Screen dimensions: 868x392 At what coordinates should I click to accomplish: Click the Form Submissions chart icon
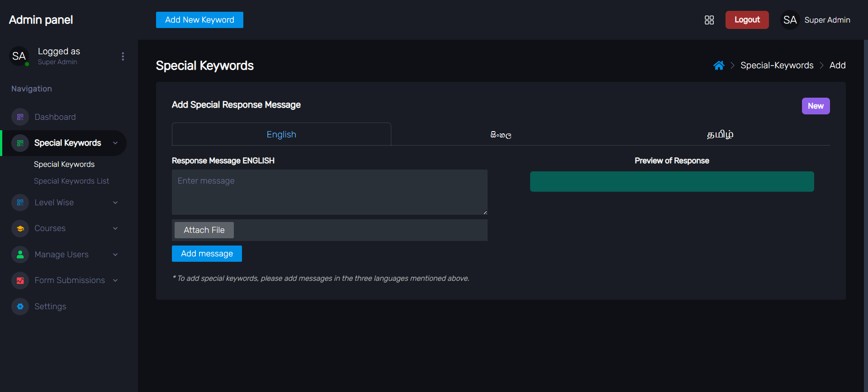point(20,280)
